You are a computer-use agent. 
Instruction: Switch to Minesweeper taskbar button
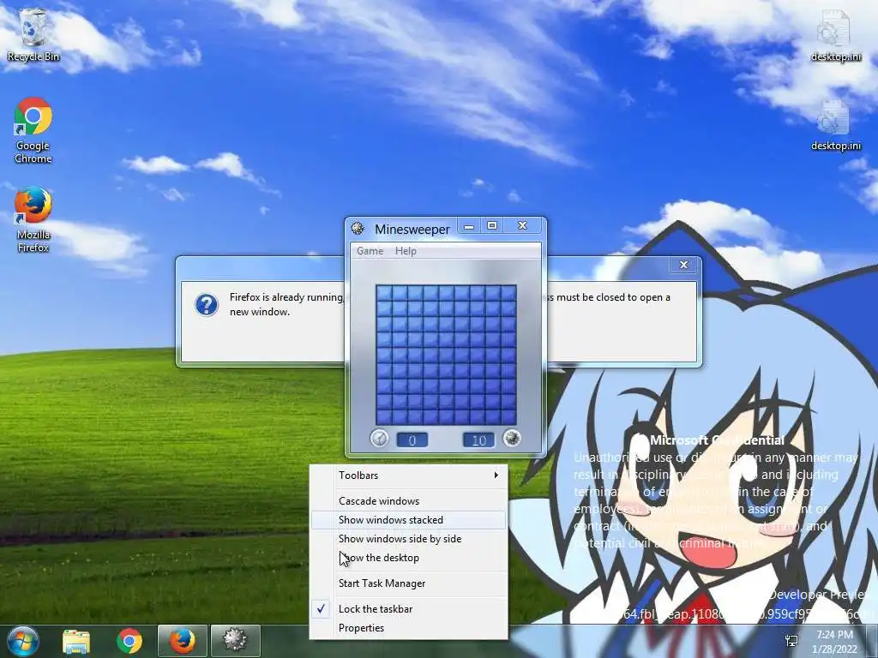point(235,641)
